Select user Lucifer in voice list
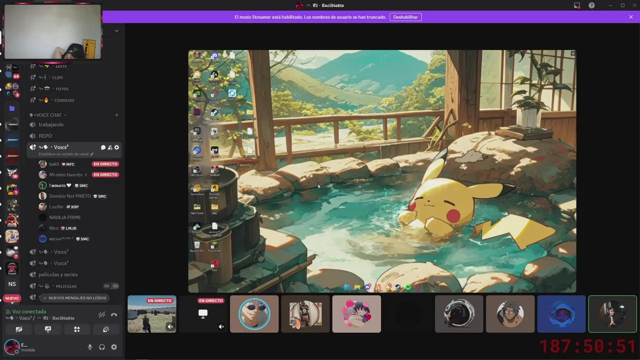The image size is (640, 360). pos(79,206)
